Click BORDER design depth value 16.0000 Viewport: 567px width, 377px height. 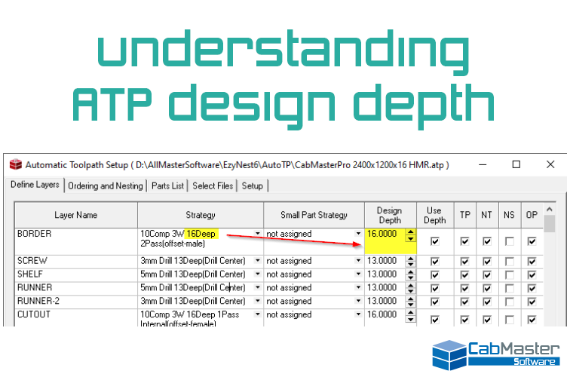click(x=382, y=234)
